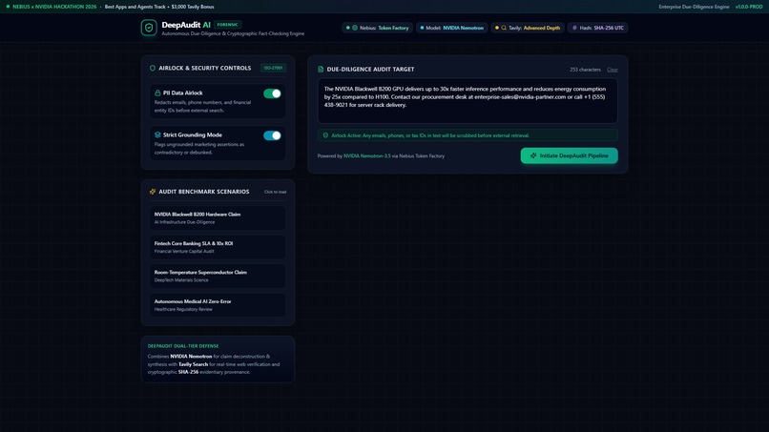This screenshot has width=769, height=432.
Task: Load NVIDIA Blackwell B200 Hardware Claim scenario
Action: (x=218, y=217)
